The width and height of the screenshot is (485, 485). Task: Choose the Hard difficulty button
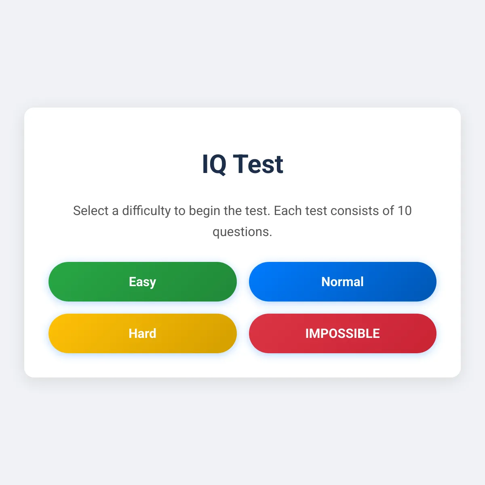point(142,333)
